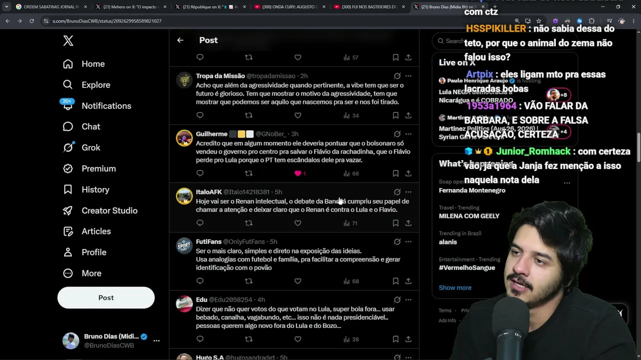The width and height of the screenshot is (641, 360).
Task: Open Grok from the sidebar
Action: click(81, 147)
